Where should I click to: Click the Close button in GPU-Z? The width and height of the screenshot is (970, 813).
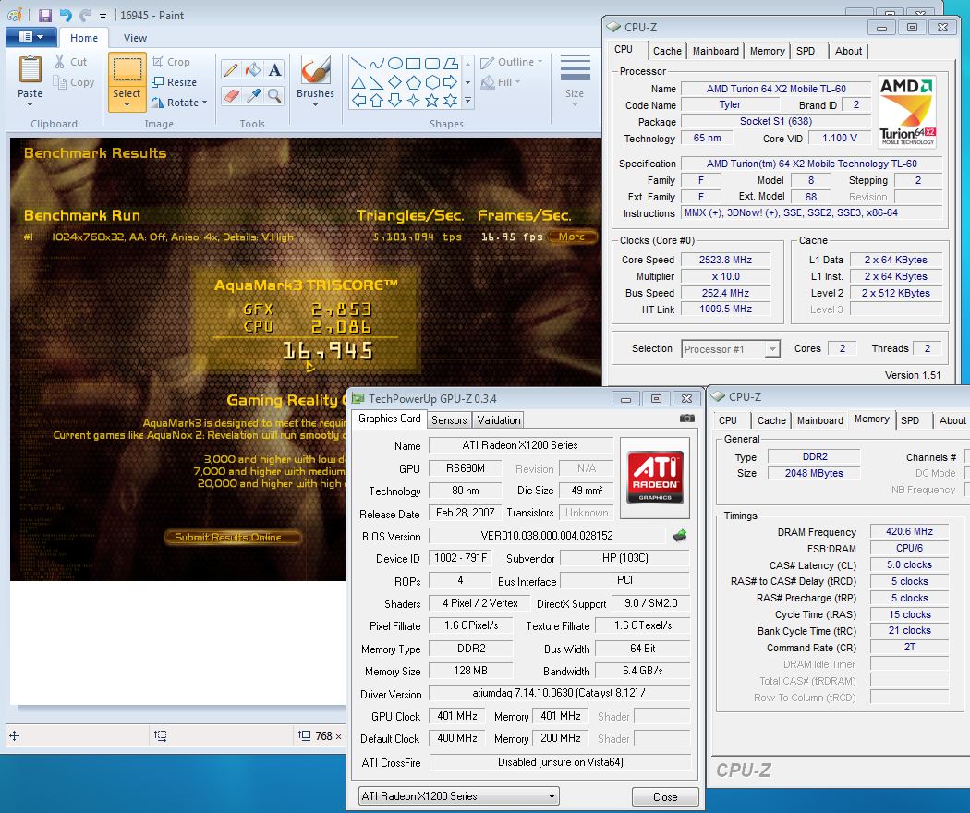pos(665,797)
